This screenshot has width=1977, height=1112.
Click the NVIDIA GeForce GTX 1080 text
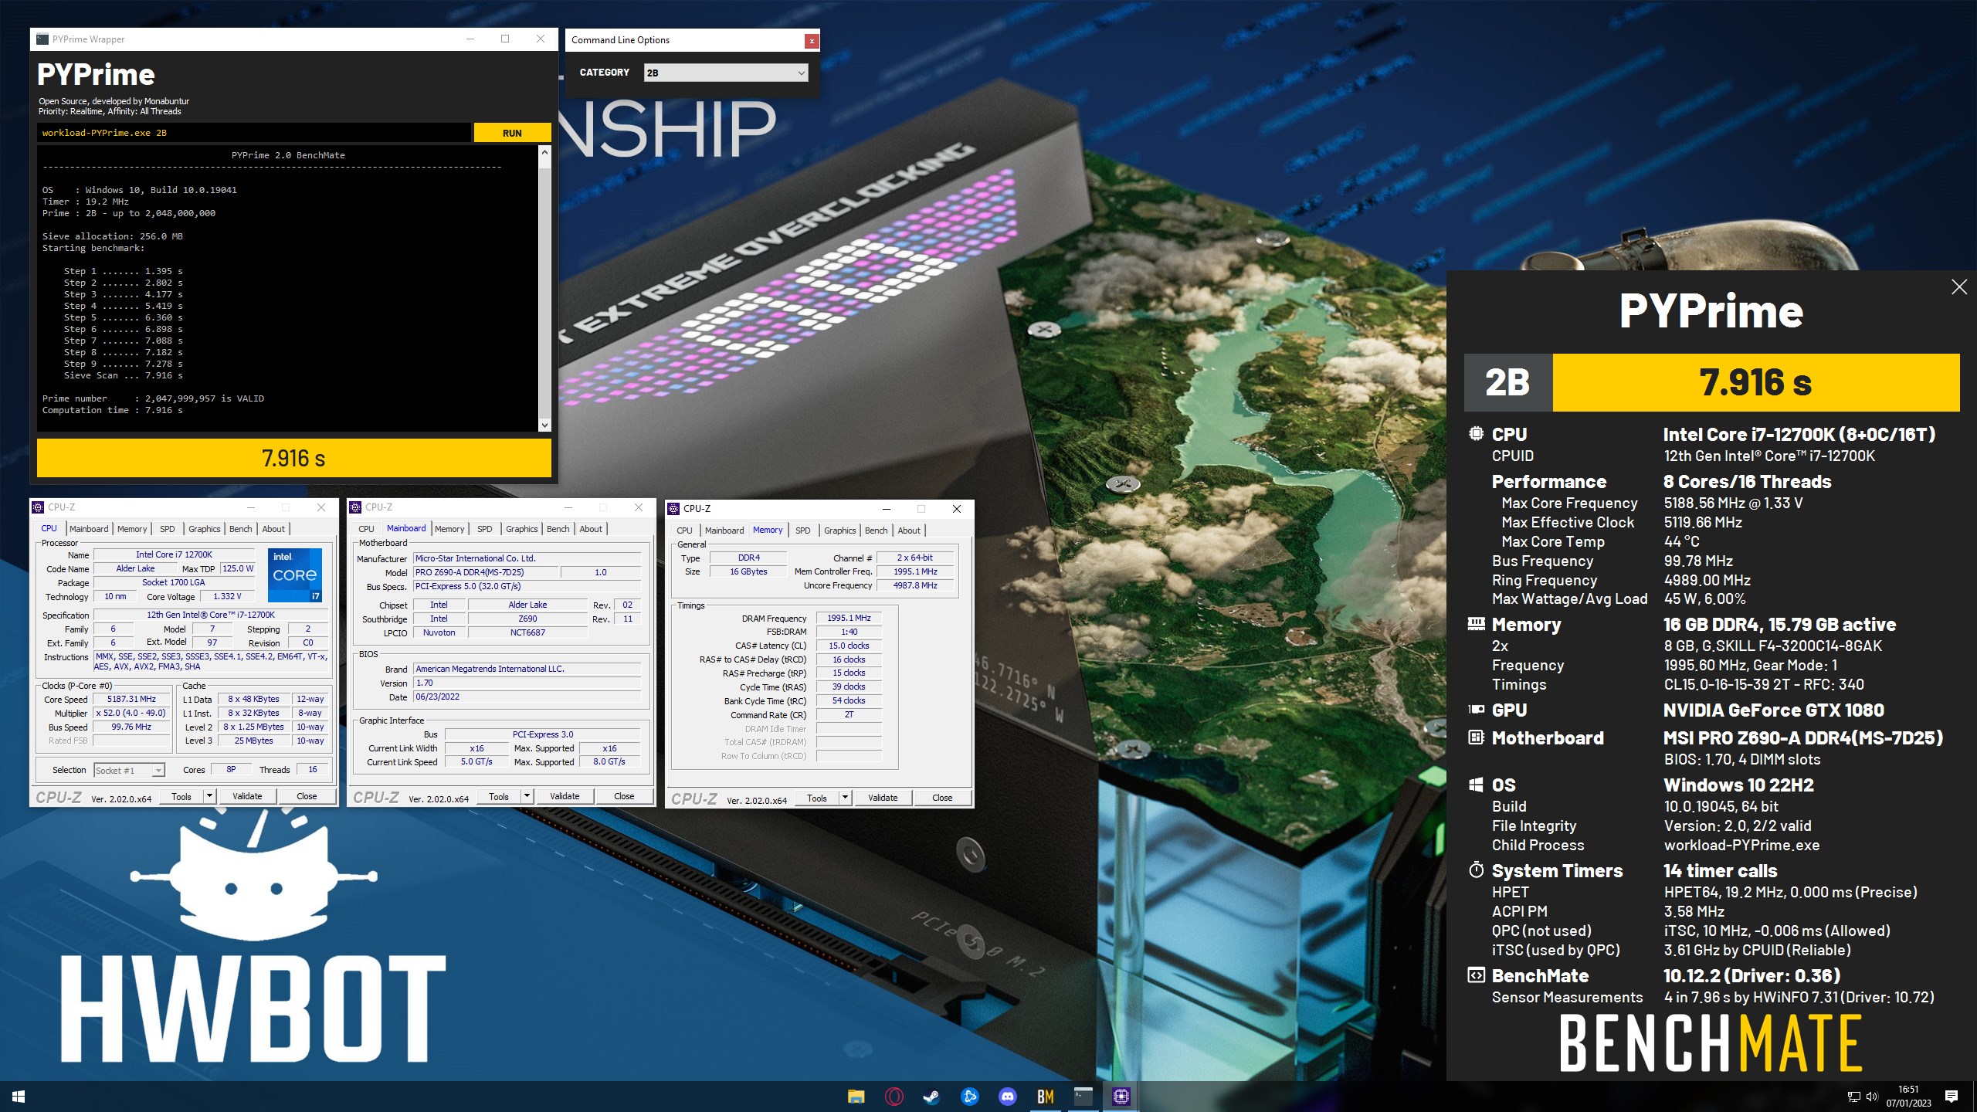click(1774, 710)
